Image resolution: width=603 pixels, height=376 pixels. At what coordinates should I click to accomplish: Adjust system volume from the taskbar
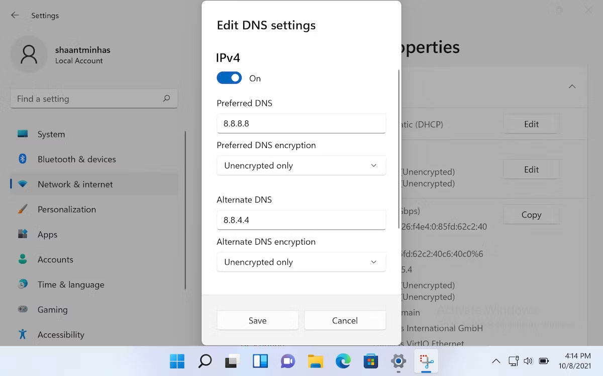528,360
